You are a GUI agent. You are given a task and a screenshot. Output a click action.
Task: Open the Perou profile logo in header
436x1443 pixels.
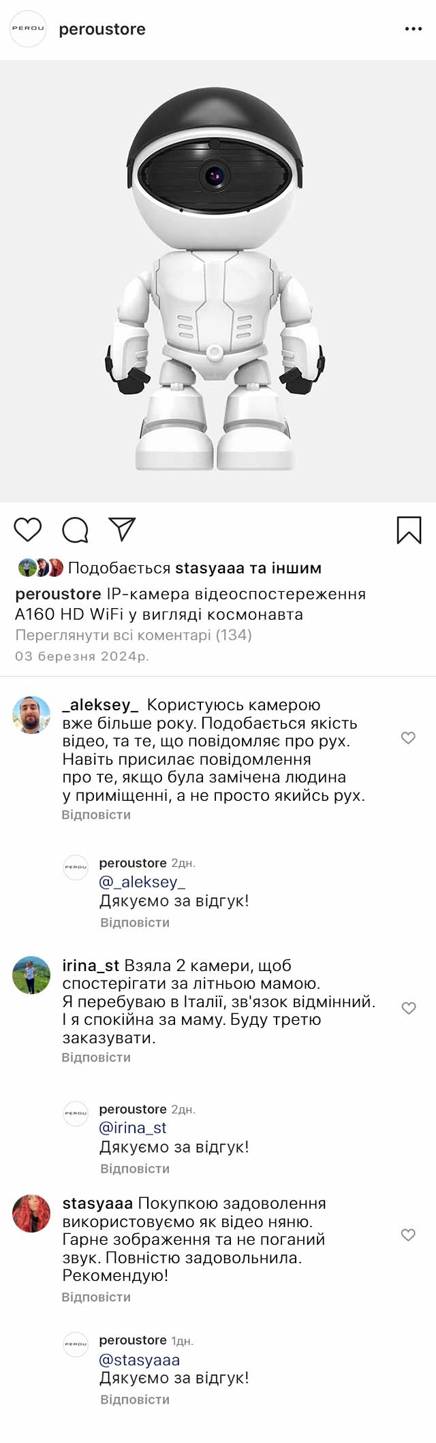click(28, 29)
